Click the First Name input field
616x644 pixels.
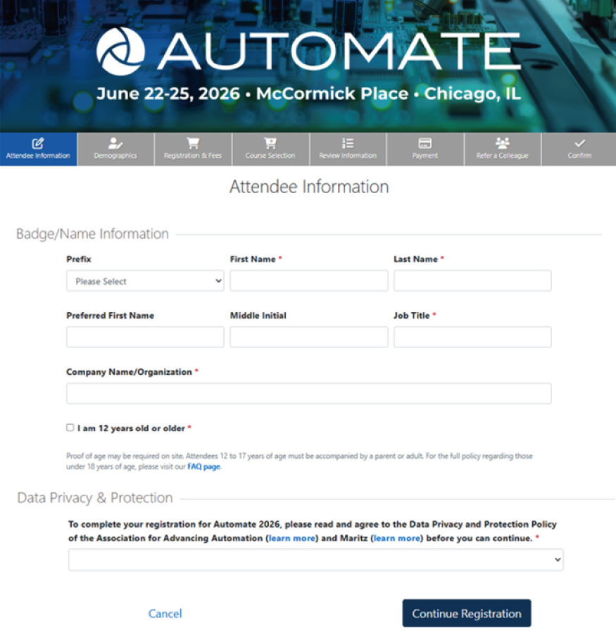click(309, 281)
